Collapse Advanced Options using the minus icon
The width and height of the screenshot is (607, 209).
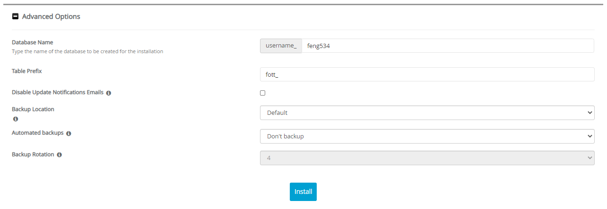coord(15,16)
